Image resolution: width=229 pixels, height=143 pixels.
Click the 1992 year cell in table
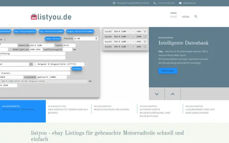point(139,47)
